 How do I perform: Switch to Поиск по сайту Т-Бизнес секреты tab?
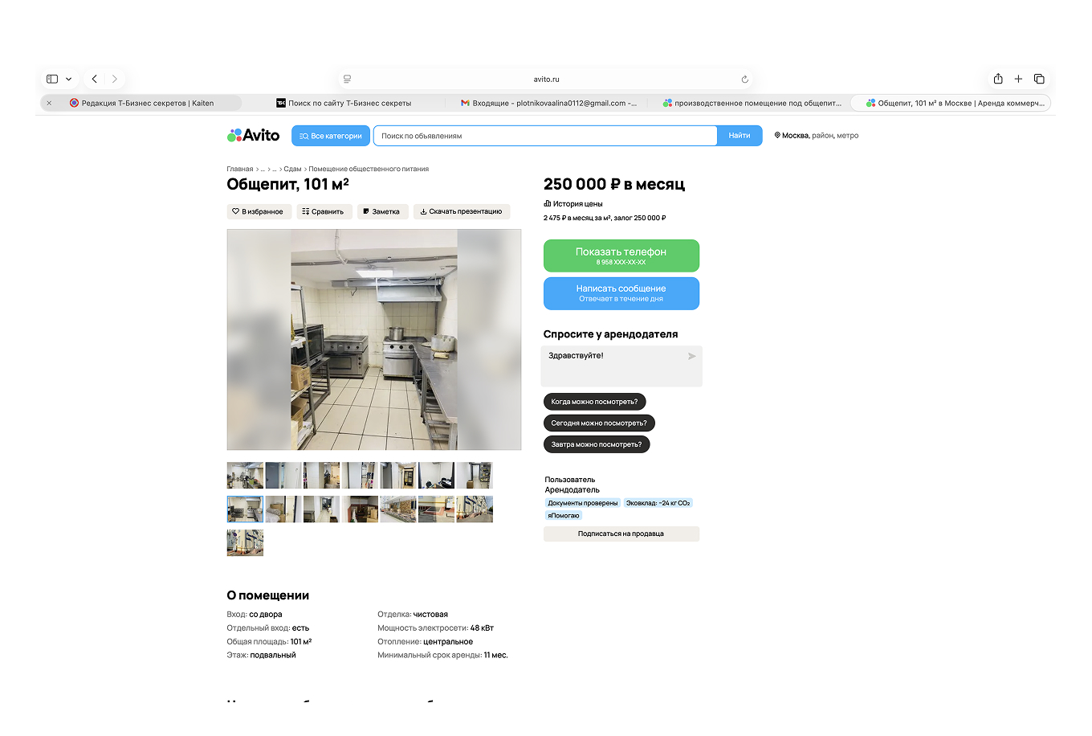click(x=344, y=103)
